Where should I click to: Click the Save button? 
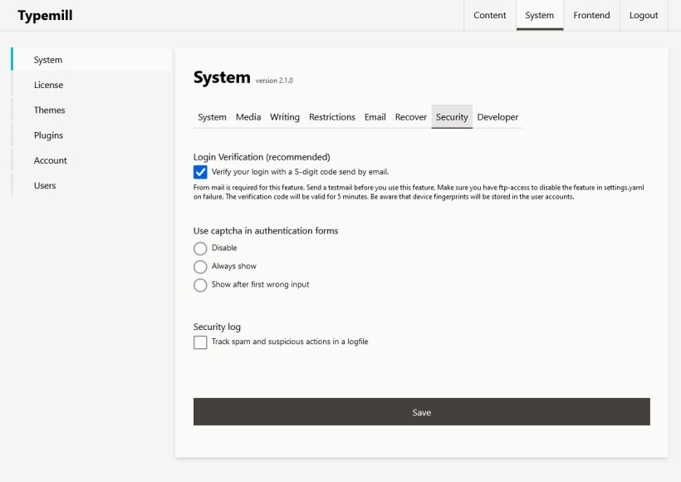421,411
